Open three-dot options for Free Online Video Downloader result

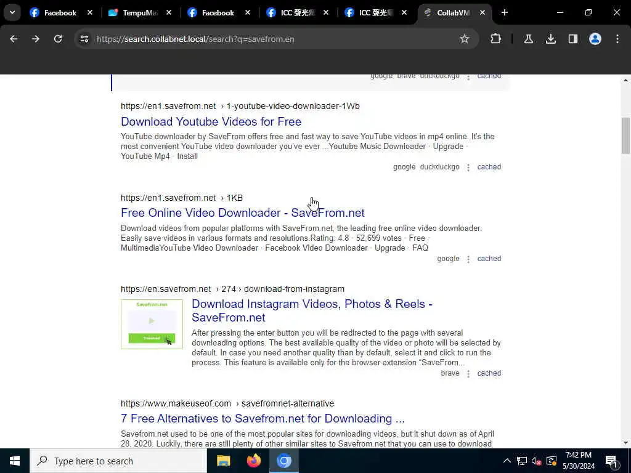(x=468, y=259)
